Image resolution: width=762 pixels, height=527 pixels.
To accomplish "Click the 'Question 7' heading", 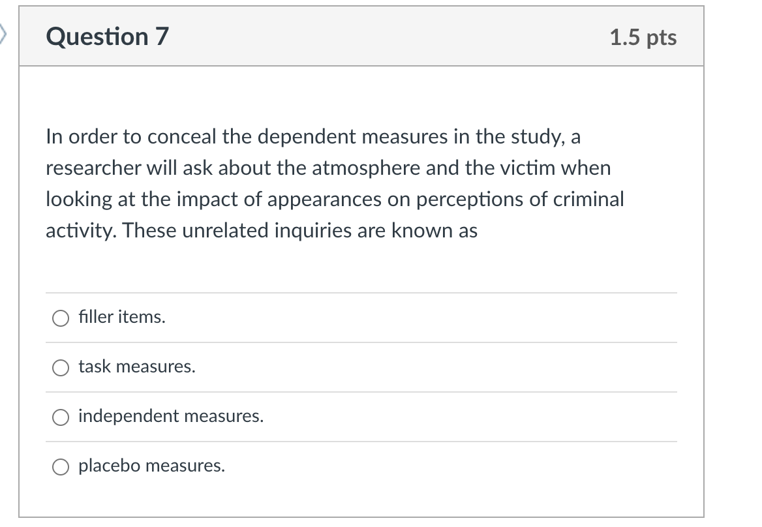I will pyautogui.click(x=108, y=37).
